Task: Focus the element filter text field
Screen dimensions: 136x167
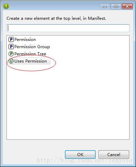Action: pyautogui.click(x=68, y=28)
